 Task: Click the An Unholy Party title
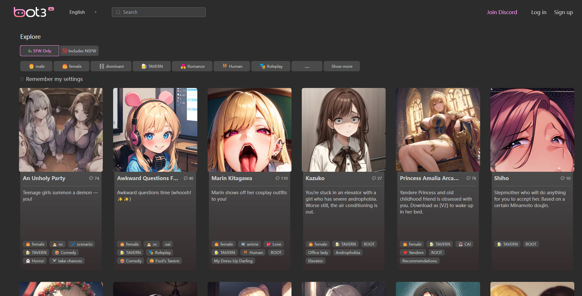point(44,178)
